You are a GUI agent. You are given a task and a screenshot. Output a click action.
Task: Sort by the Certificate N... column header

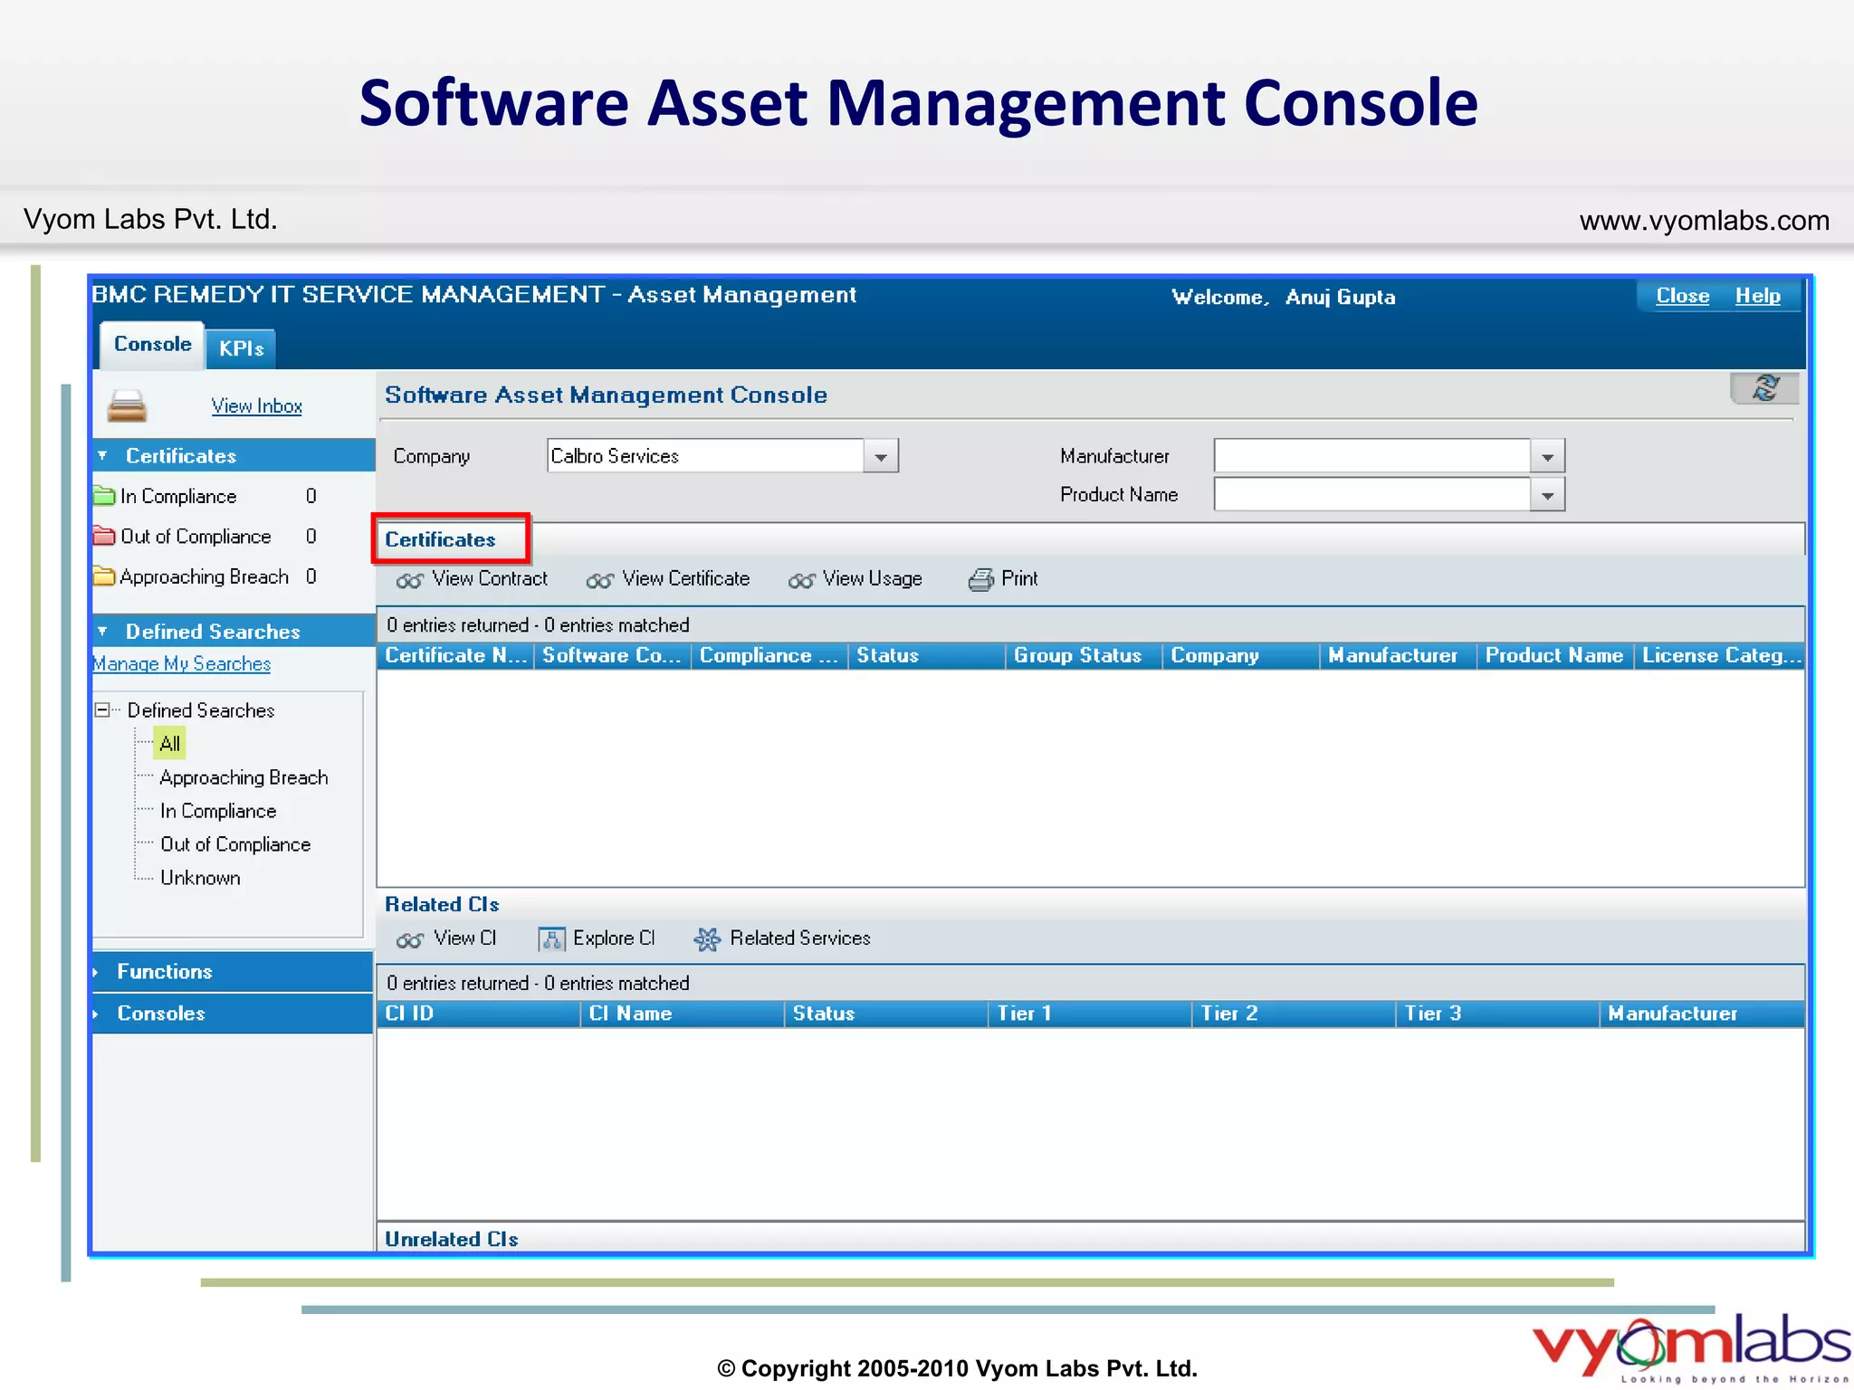pyautogui.click(x=455, y=656)
